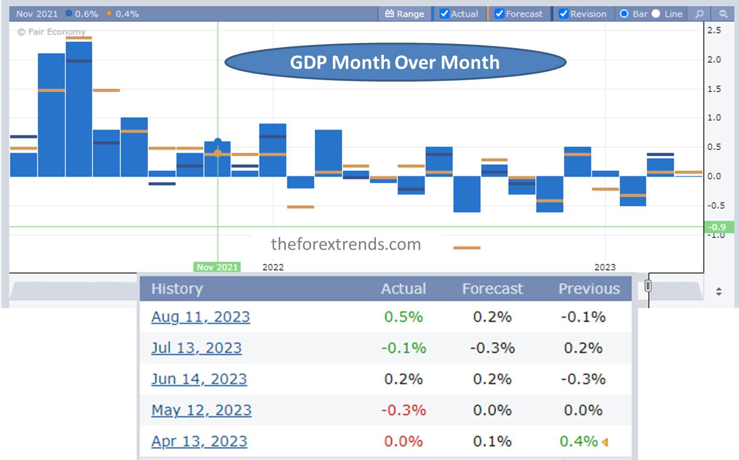Disable the Revision checkbox
Image resolution: width=739 pixels, height=460 pixels.
[x=563, y=14]
